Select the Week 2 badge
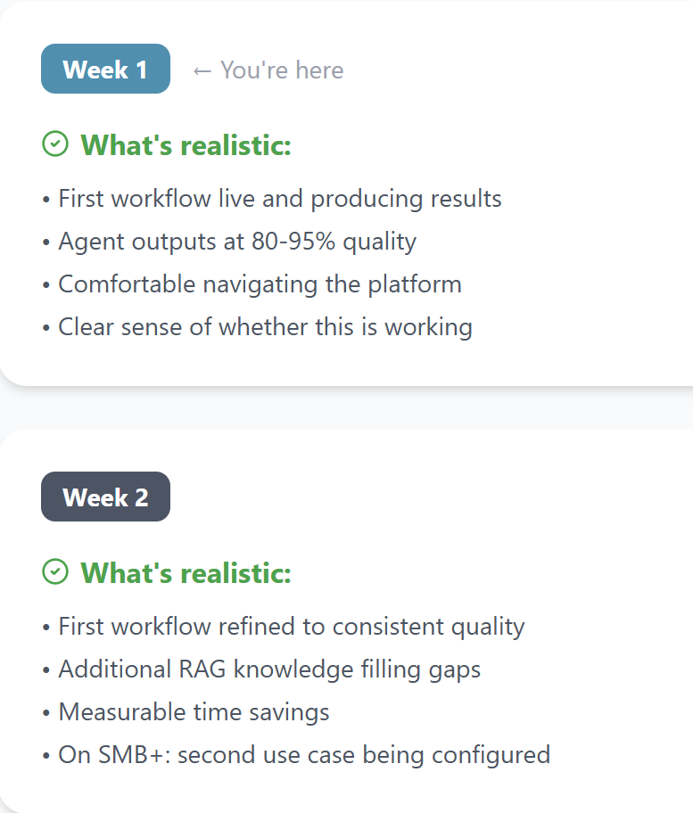This screenshot has width=693, height=813. 105,497
